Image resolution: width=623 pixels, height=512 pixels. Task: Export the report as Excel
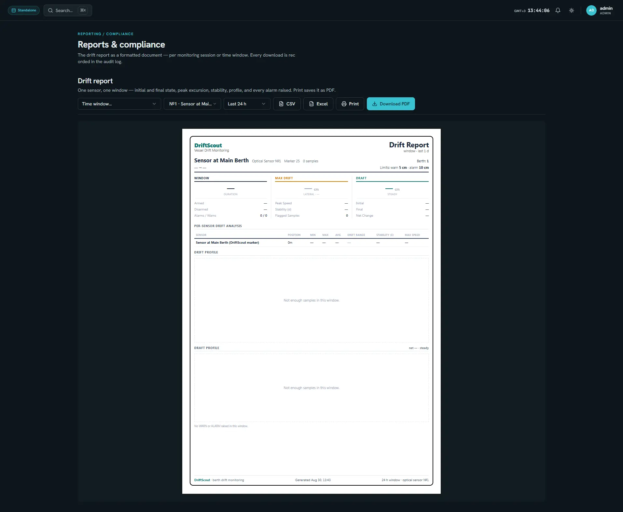point(318,104)
